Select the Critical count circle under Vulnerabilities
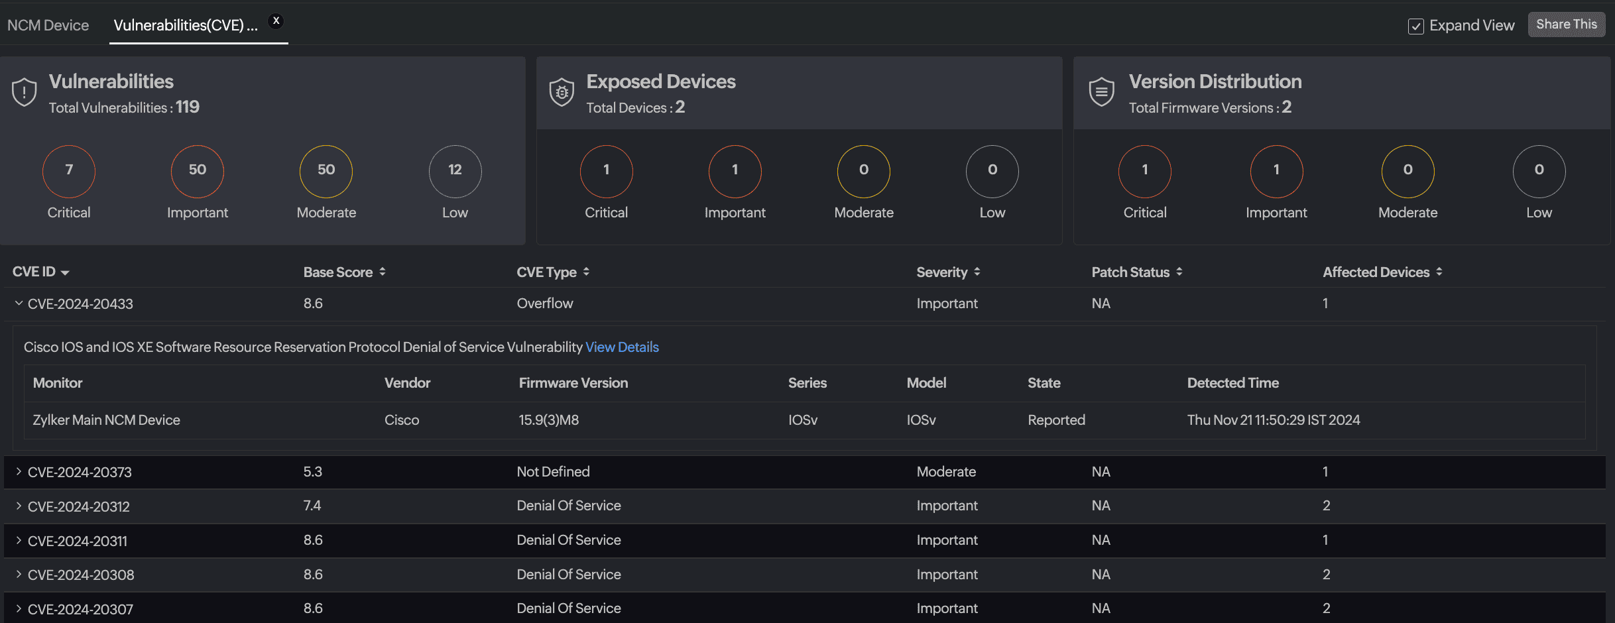 coord(68,171)
